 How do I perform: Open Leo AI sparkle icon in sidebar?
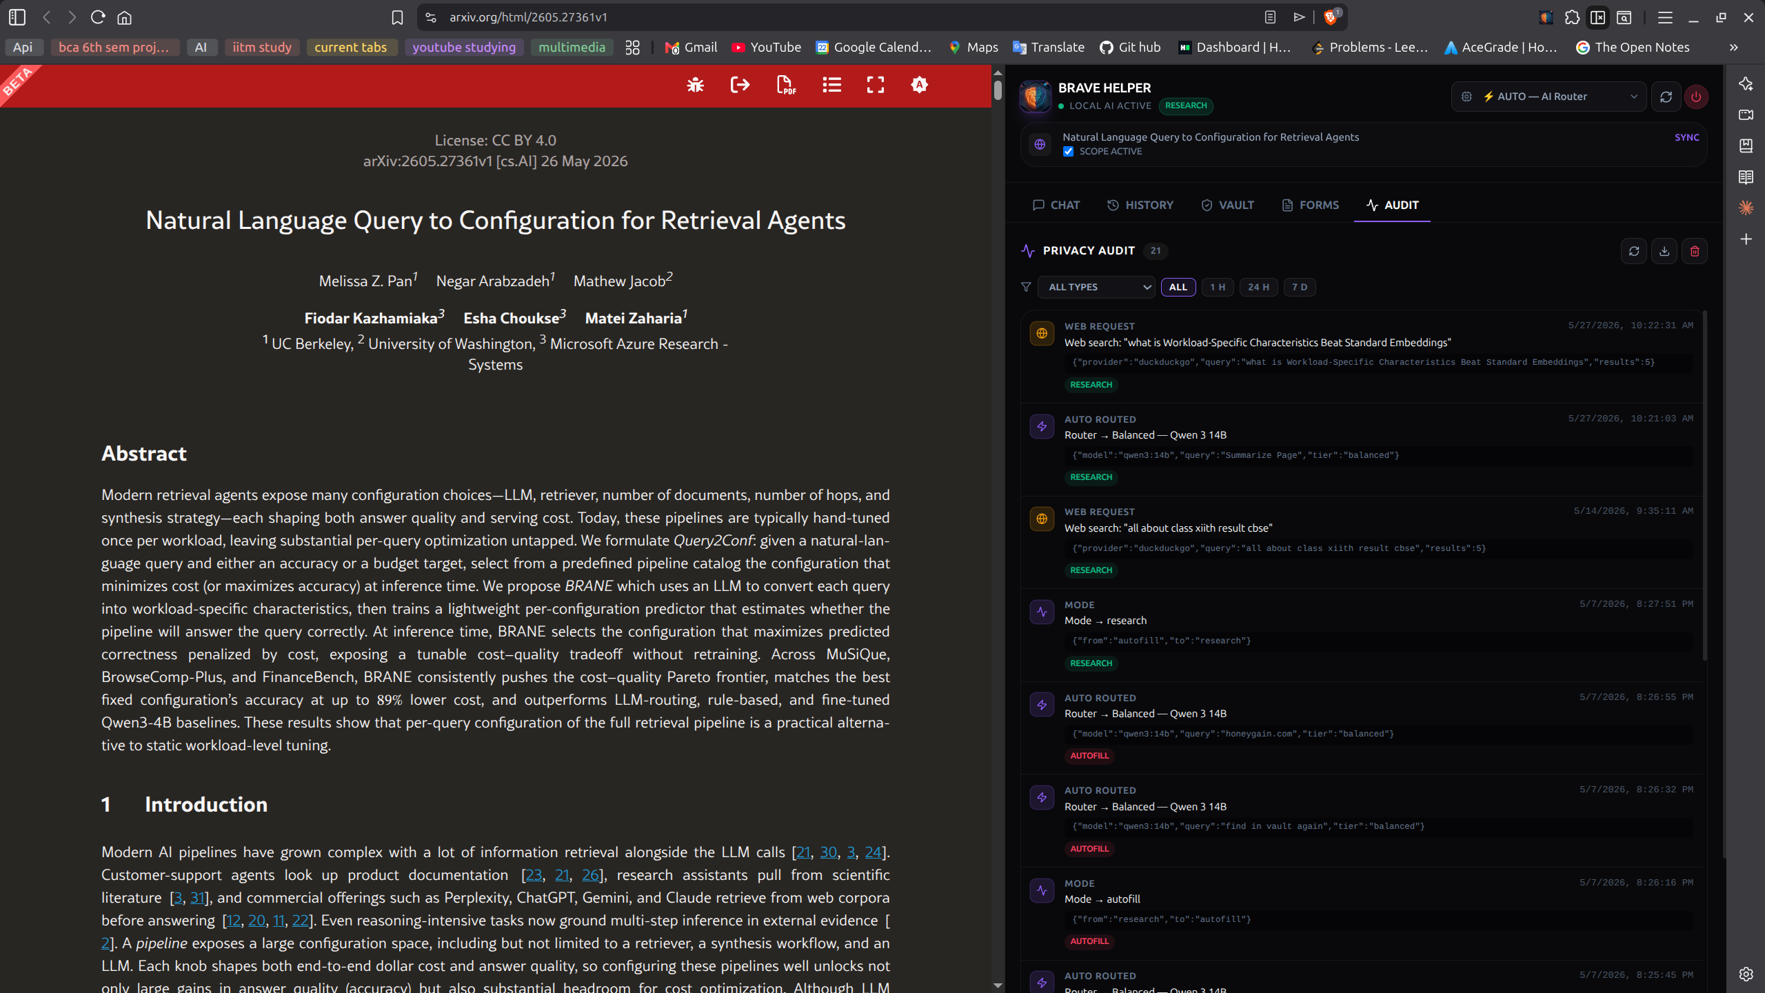click(x=1746, y=83)
